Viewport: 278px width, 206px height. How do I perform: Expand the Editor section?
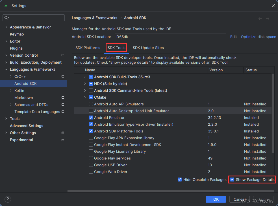[6, 41]
